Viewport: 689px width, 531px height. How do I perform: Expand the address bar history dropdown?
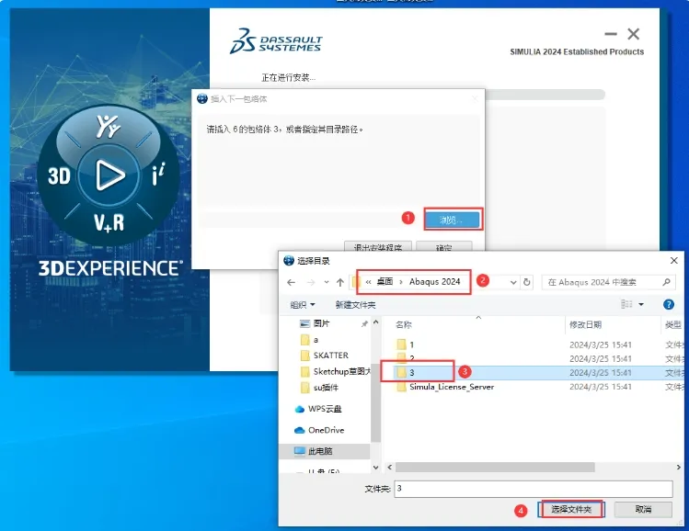click(x=512, y=282)
